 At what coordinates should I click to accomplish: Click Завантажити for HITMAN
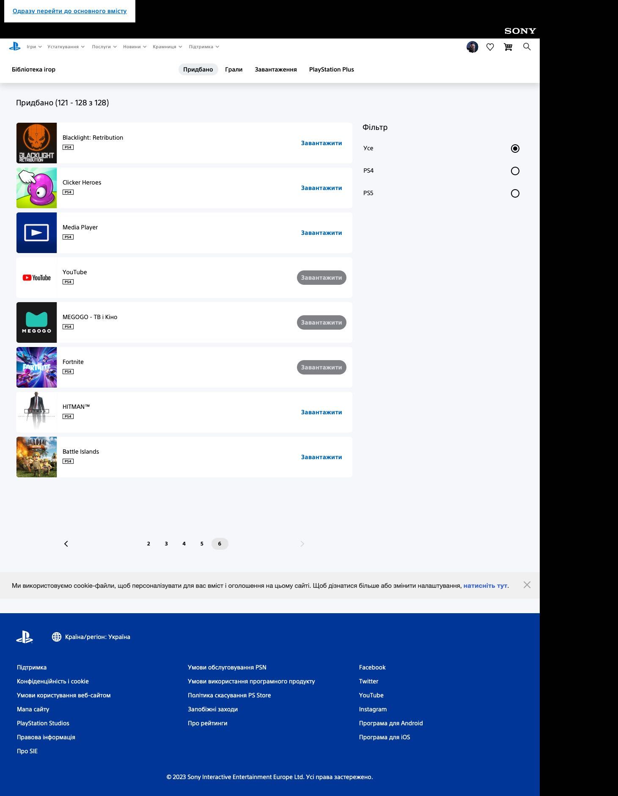tap(321, 412)
